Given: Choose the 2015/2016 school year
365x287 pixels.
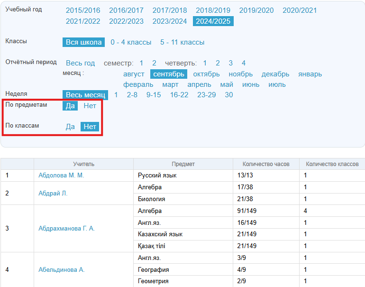Looking at the screenshot, I should click(83, 10).
